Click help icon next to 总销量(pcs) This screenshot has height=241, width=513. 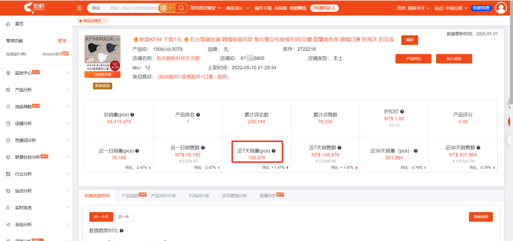[x=133, y=115]
